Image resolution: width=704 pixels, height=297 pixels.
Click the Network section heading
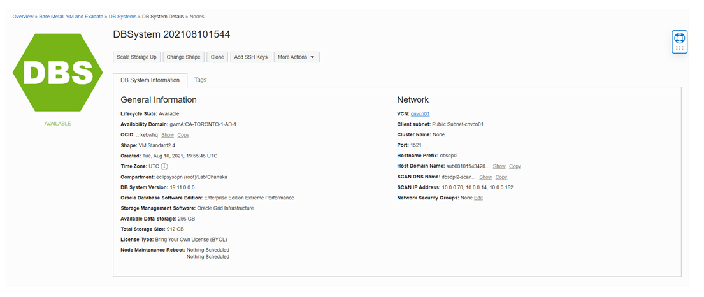click(413, 100)
